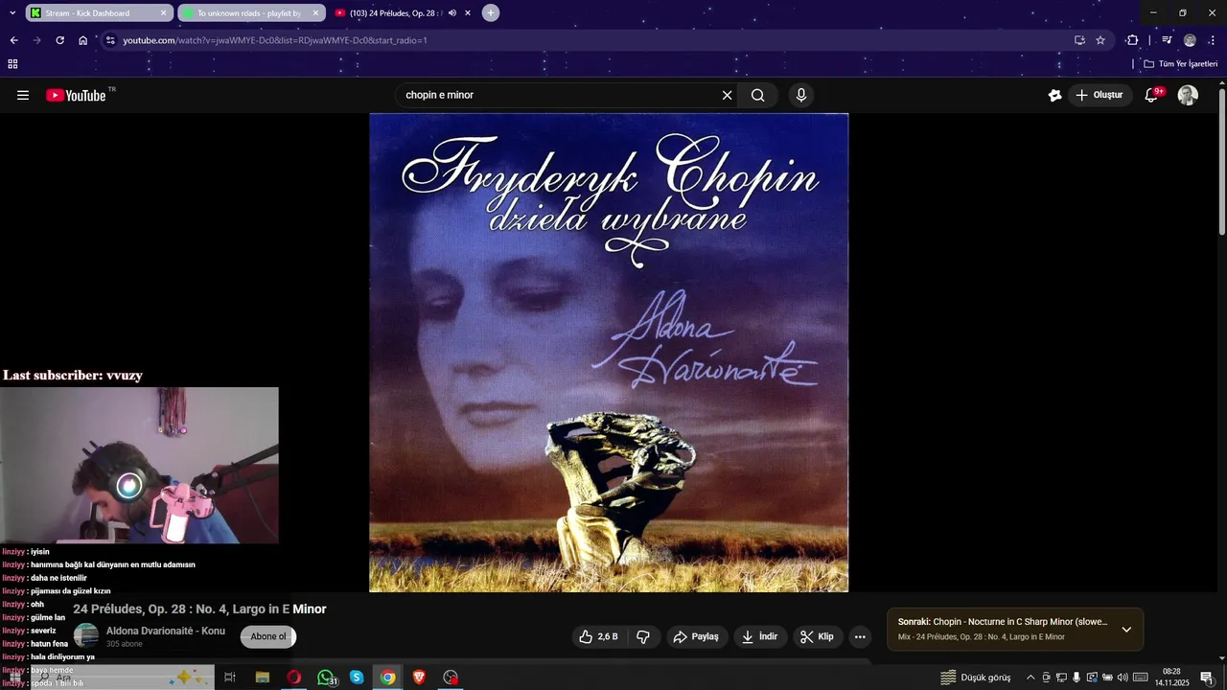1227x690 pixels.
Task: Toggle taskbar microphone tray icon
Action: click(x=1077, y=678)
